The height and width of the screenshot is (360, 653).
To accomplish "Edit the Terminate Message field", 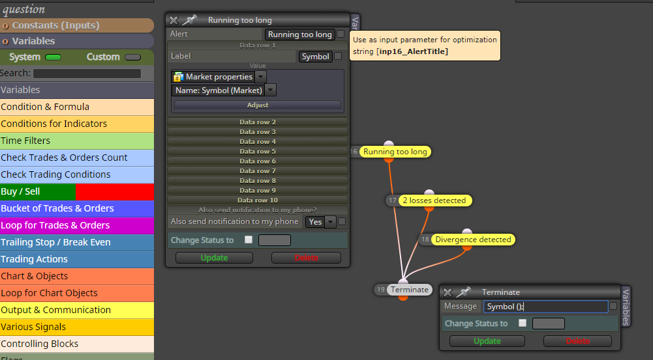I will point(545,307).
